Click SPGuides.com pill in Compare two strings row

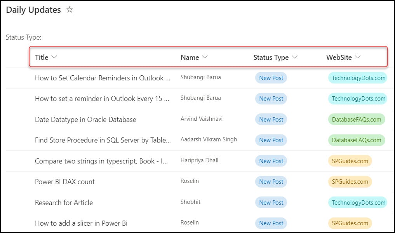coord(350,161)
